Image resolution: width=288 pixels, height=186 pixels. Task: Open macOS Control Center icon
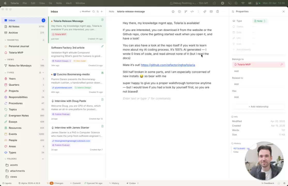pos(258,3)
